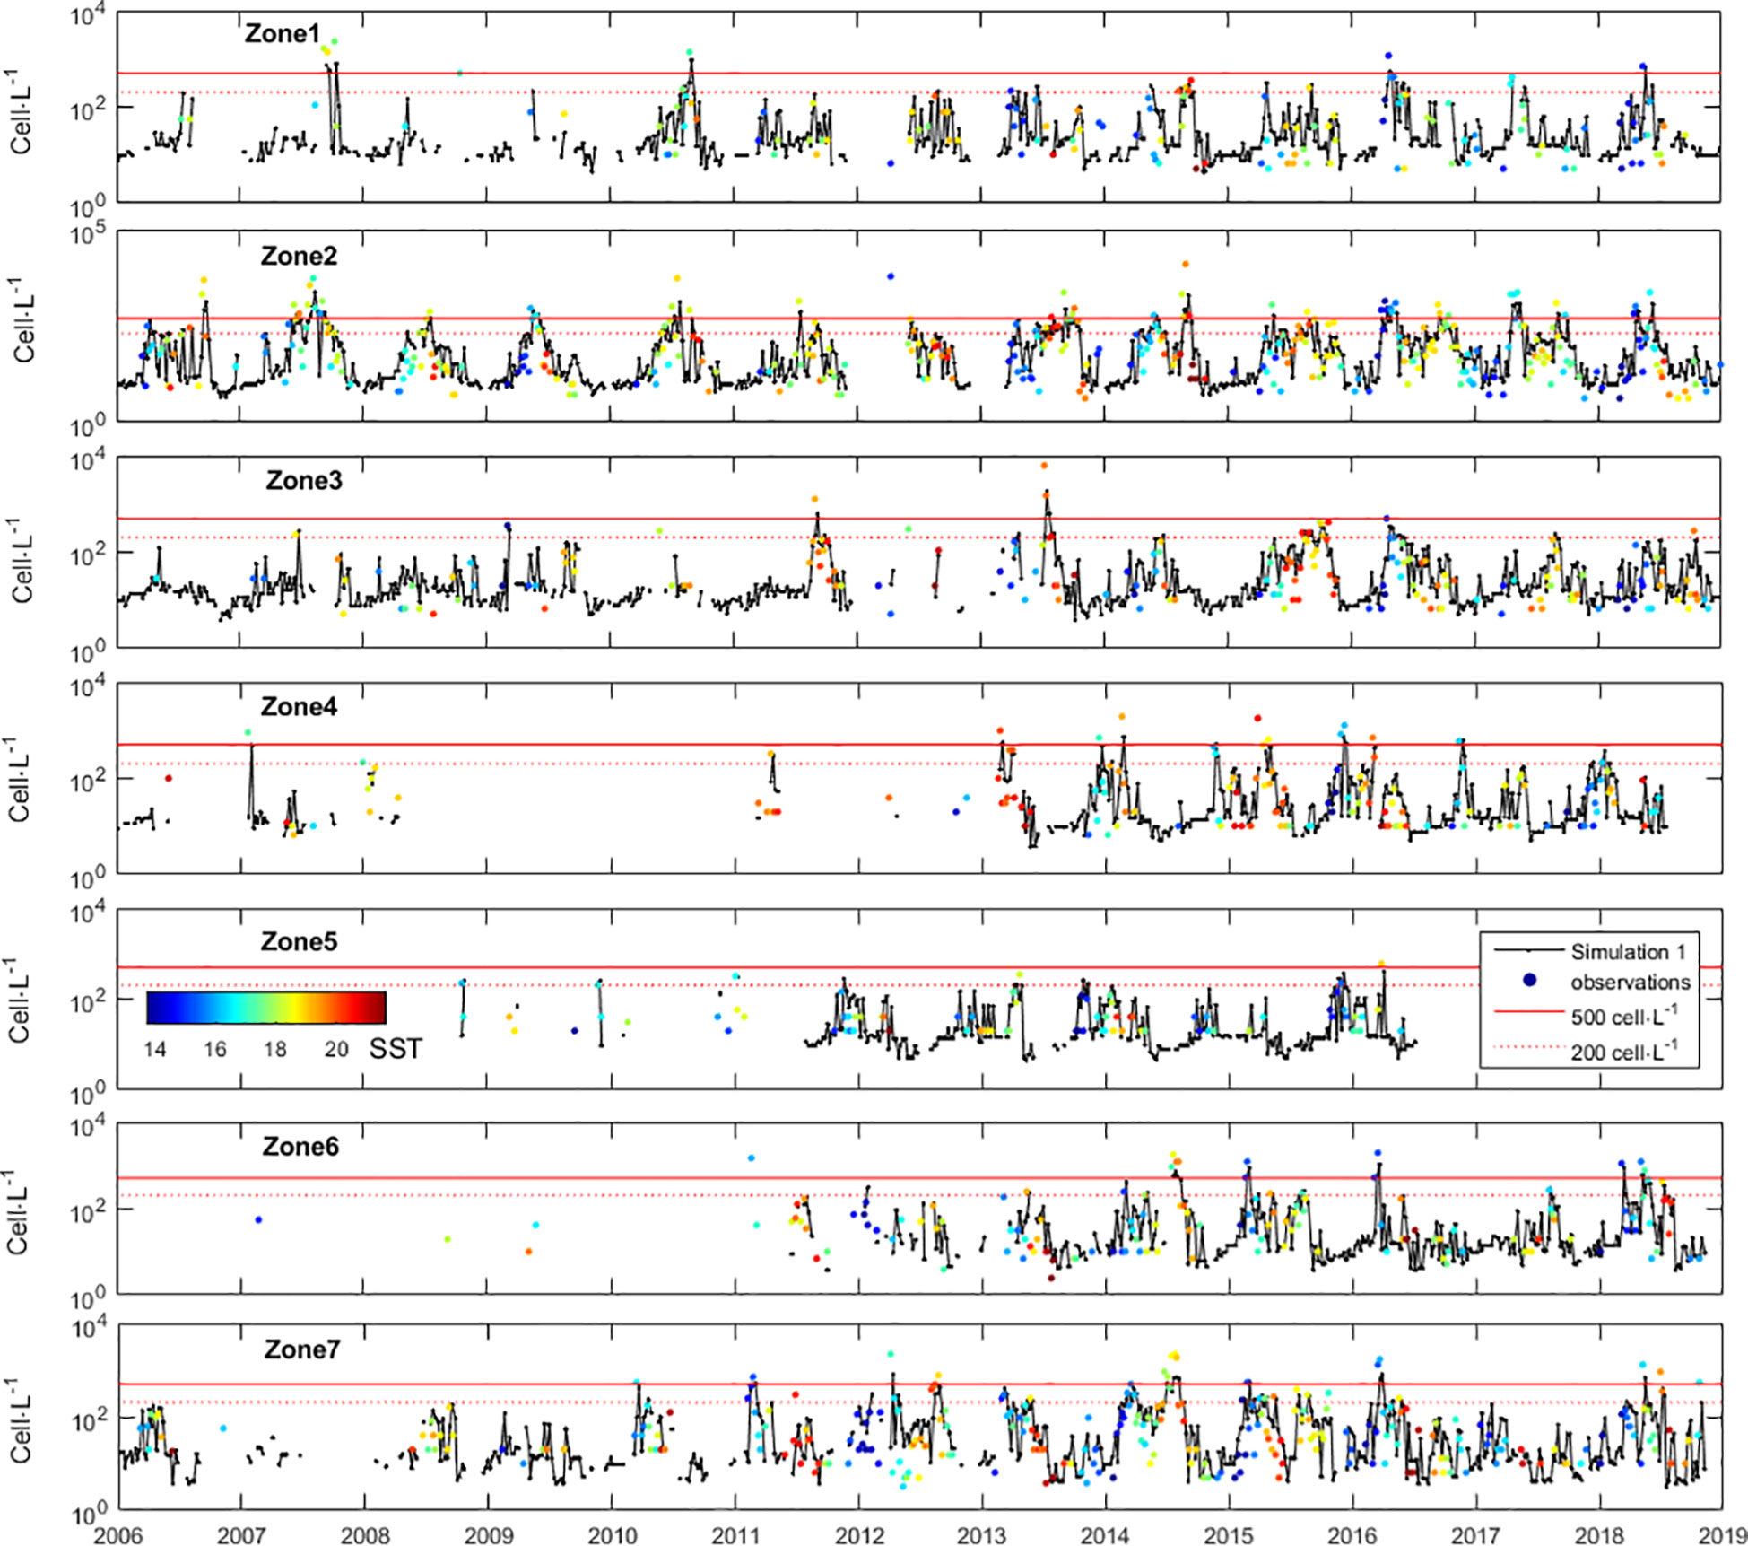Click colorbar tick value 16
The height and width of the screenshot is (1546, 1748).
tap(215, 1049)
